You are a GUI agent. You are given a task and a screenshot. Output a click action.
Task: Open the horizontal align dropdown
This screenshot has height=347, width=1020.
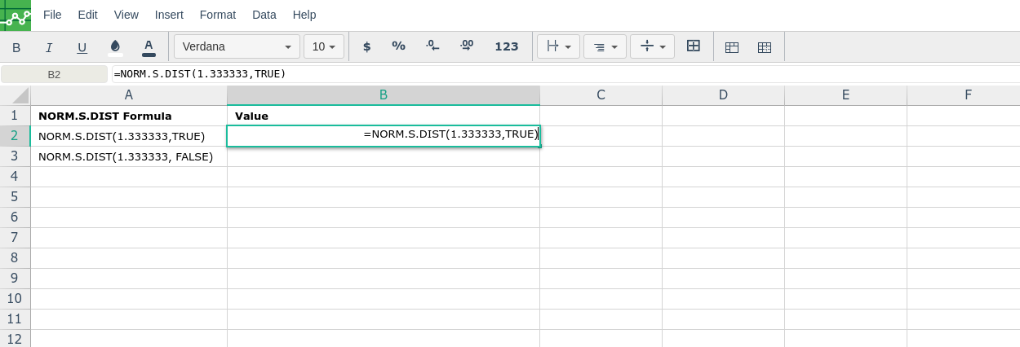pos(559,46)
